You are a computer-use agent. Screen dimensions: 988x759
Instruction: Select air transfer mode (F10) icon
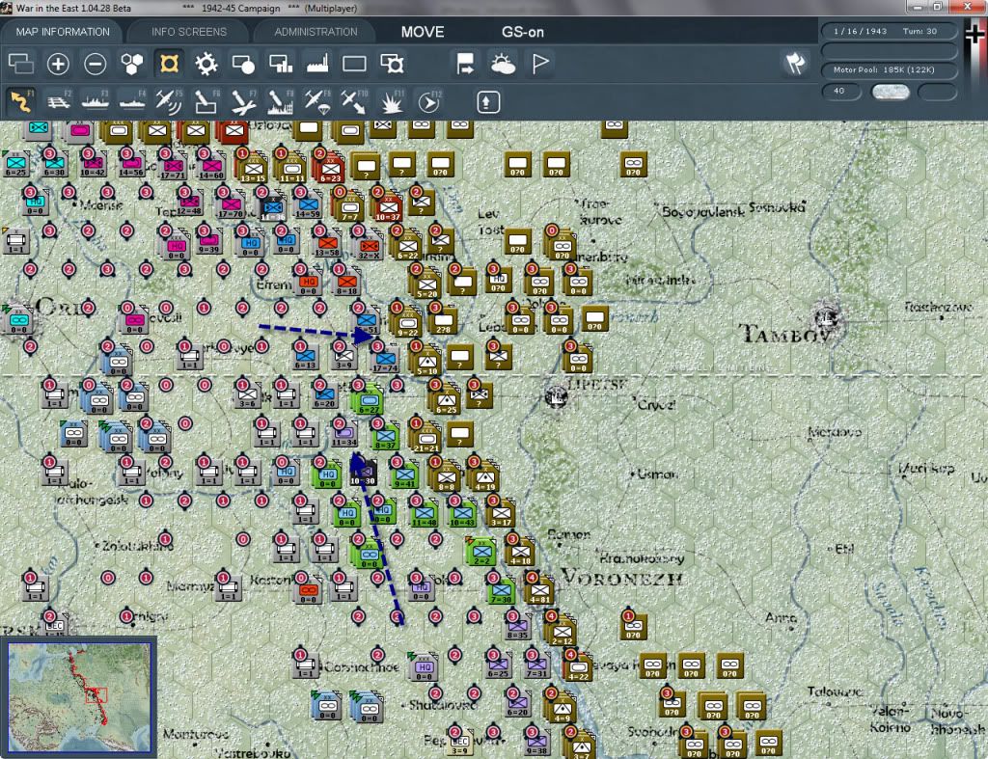click(354, 101)
